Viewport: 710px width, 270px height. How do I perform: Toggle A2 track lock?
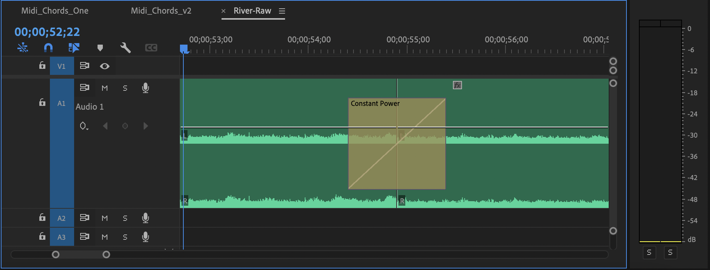42,217
